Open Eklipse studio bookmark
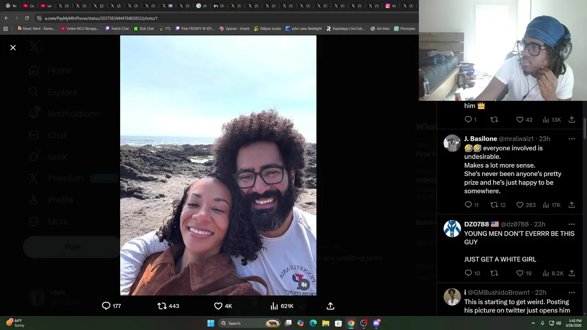Screen dimensions: 587x330 click(x=267, y=28)
